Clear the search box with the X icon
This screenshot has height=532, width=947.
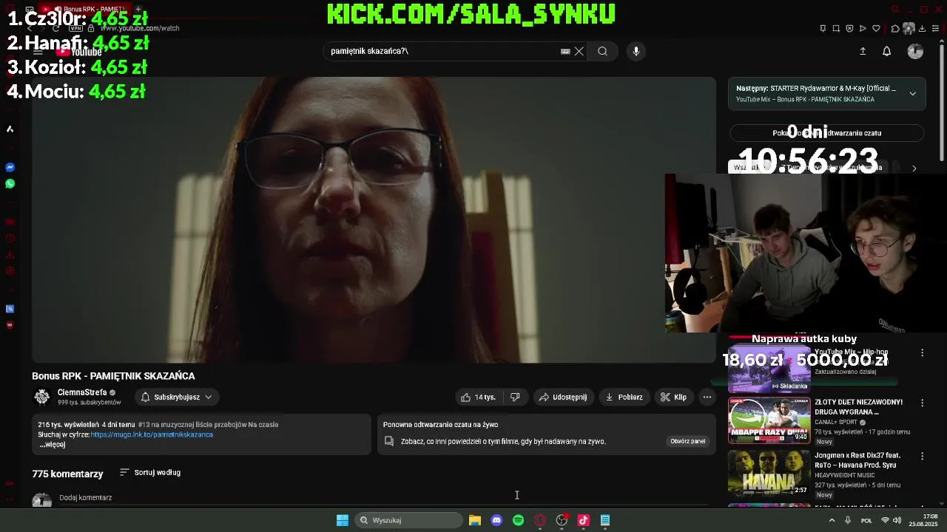(x=579, y=51)
